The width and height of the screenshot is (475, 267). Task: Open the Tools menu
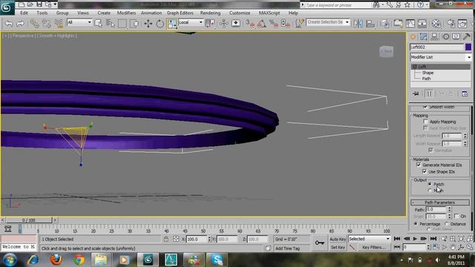tap(42, 13)
